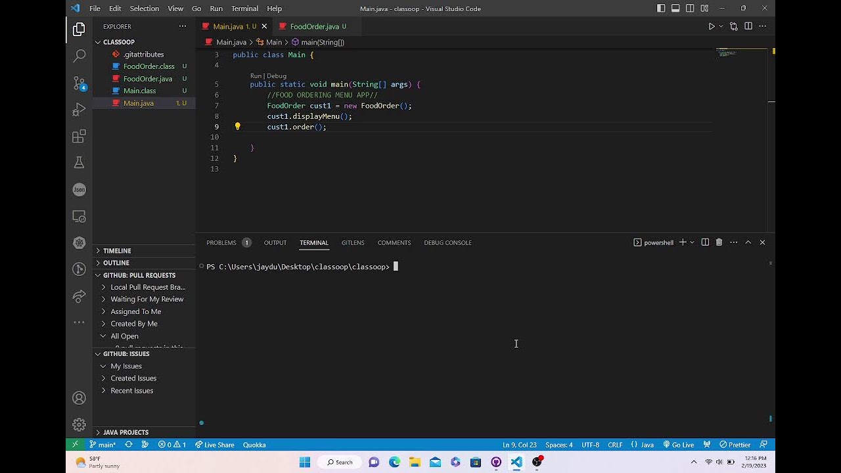Viewport: 841px width, 473px height.
Task: Open the JSON extension view in activity bar
Action: [x=79, y=189]
